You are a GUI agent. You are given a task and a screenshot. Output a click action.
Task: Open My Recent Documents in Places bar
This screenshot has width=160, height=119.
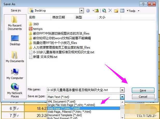[x=15, y=23]
